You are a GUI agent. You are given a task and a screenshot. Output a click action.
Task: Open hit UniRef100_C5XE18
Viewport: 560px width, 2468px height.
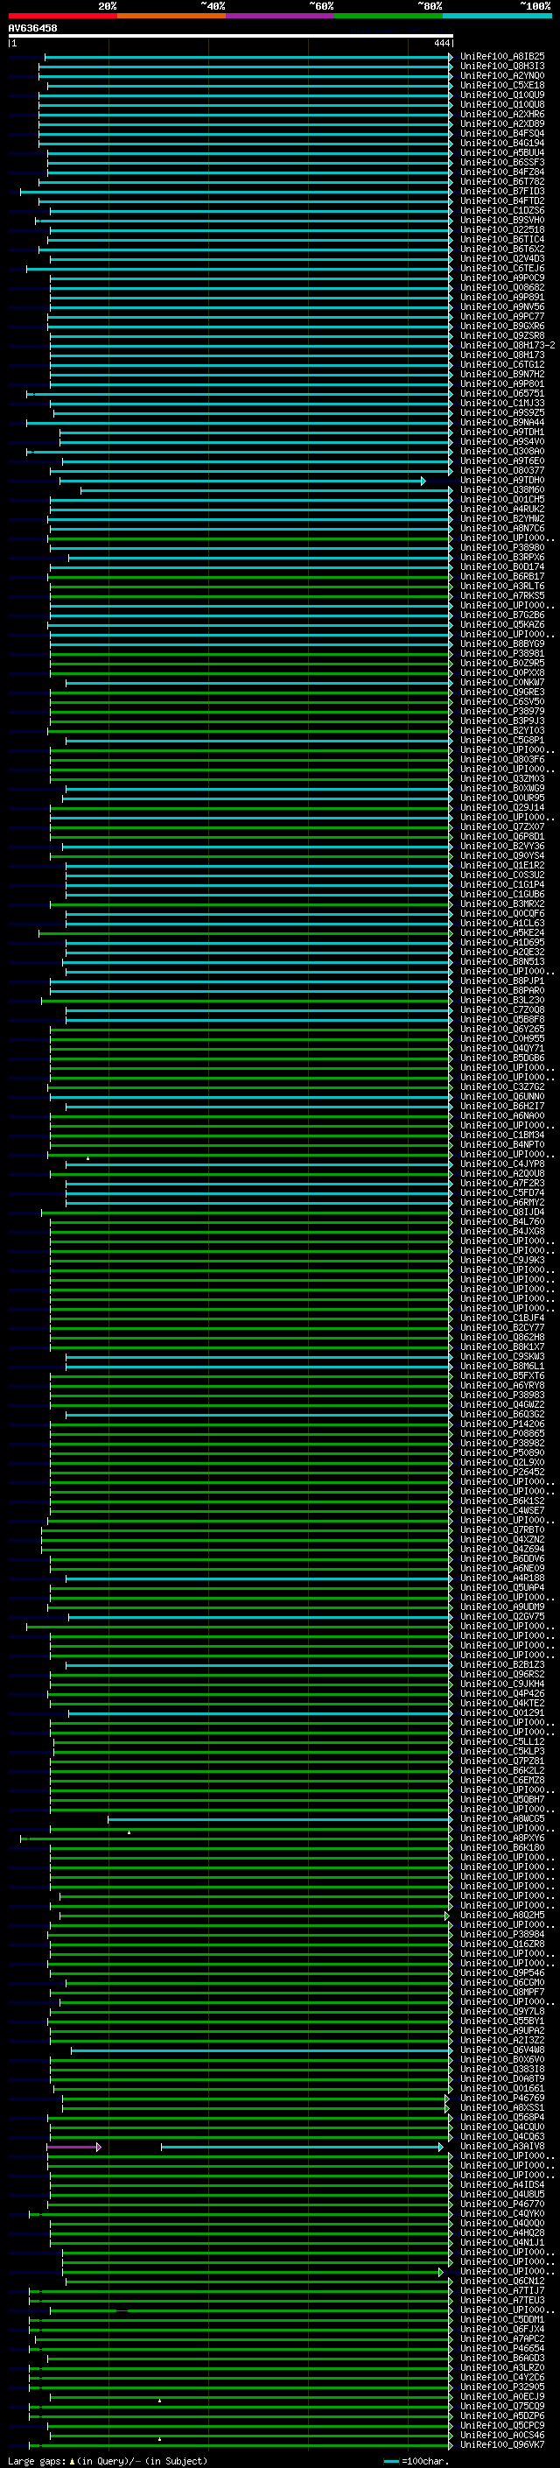(501, 85)
